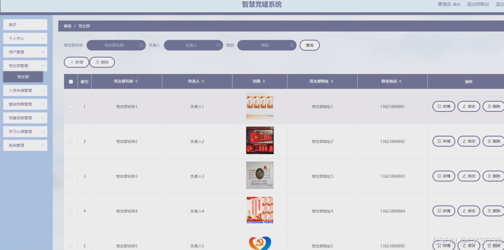This screenshot has height=250, width=504.
Task: Click 修改 for 党支部名称2
Action: coord(469,141)
